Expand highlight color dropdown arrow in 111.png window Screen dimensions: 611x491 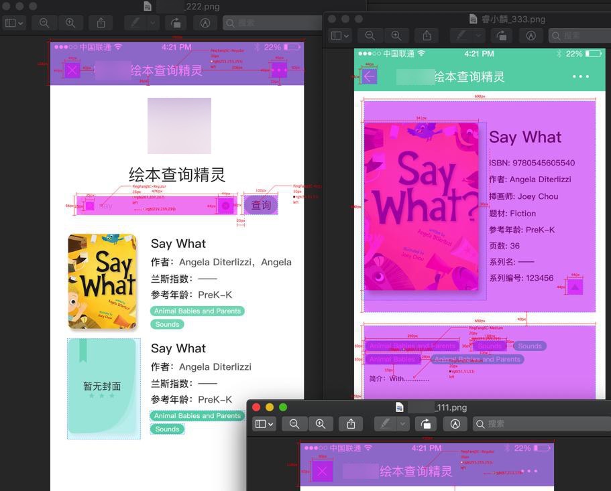(403, 424)
